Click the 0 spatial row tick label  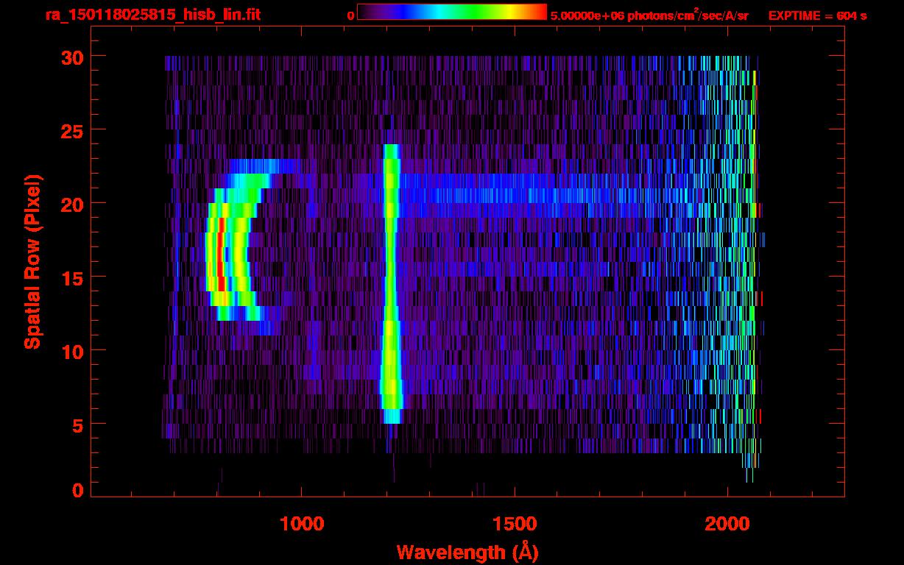(x=78, y=491)
